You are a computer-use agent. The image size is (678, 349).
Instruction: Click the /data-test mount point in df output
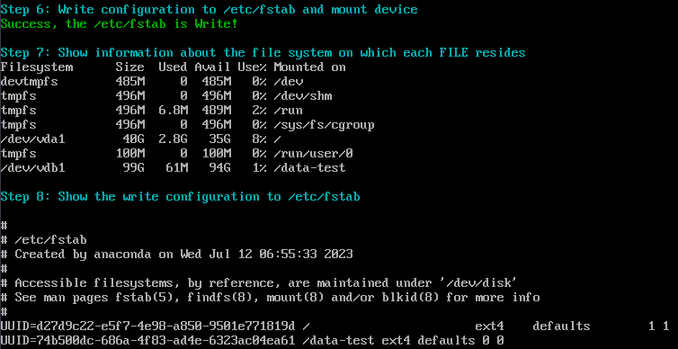pyautogui.click(x=309, y=168)
